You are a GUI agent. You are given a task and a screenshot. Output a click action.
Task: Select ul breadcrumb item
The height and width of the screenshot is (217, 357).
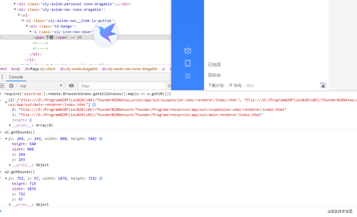click(x=164, y=68)
